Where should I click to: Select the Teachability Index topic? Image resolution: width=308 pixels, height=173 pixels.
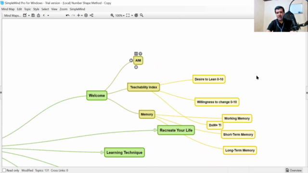(x=143, y=87)
